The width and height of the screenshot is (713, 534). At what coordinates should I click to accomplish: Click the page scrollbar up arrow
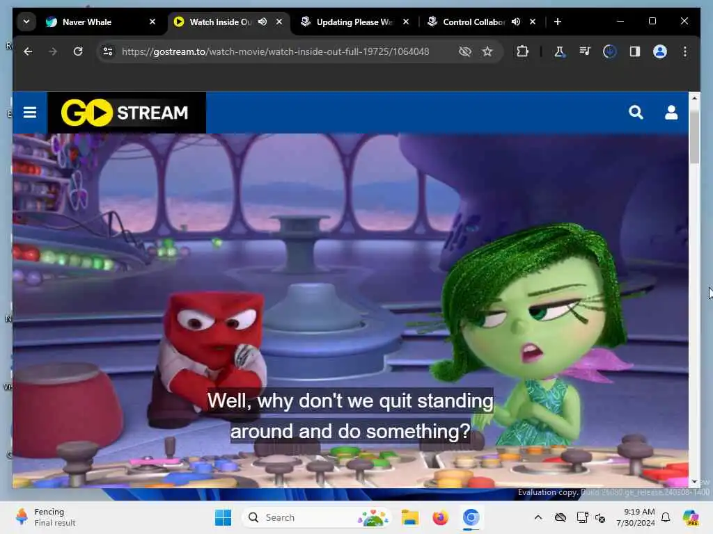point(694,97)
